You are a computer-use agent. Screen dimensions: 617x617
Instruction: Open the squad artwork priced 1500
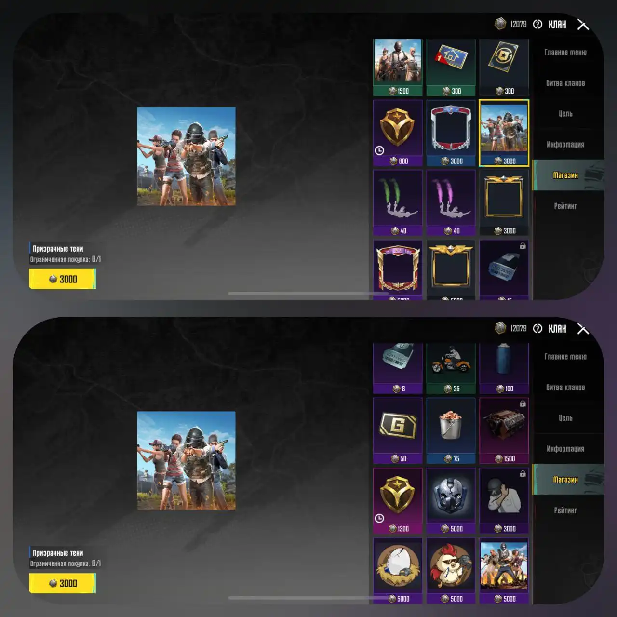[x=398, y=67]
